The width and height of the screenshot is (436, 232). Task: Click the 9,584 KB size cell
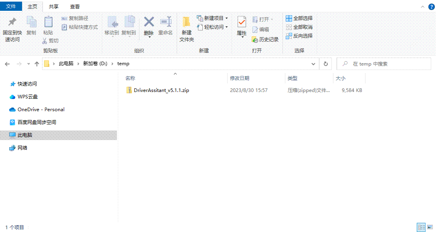pos(352,90)
